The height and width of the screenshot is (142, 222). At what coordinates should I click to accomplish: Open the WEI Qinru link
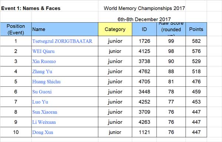coord(43,51)
